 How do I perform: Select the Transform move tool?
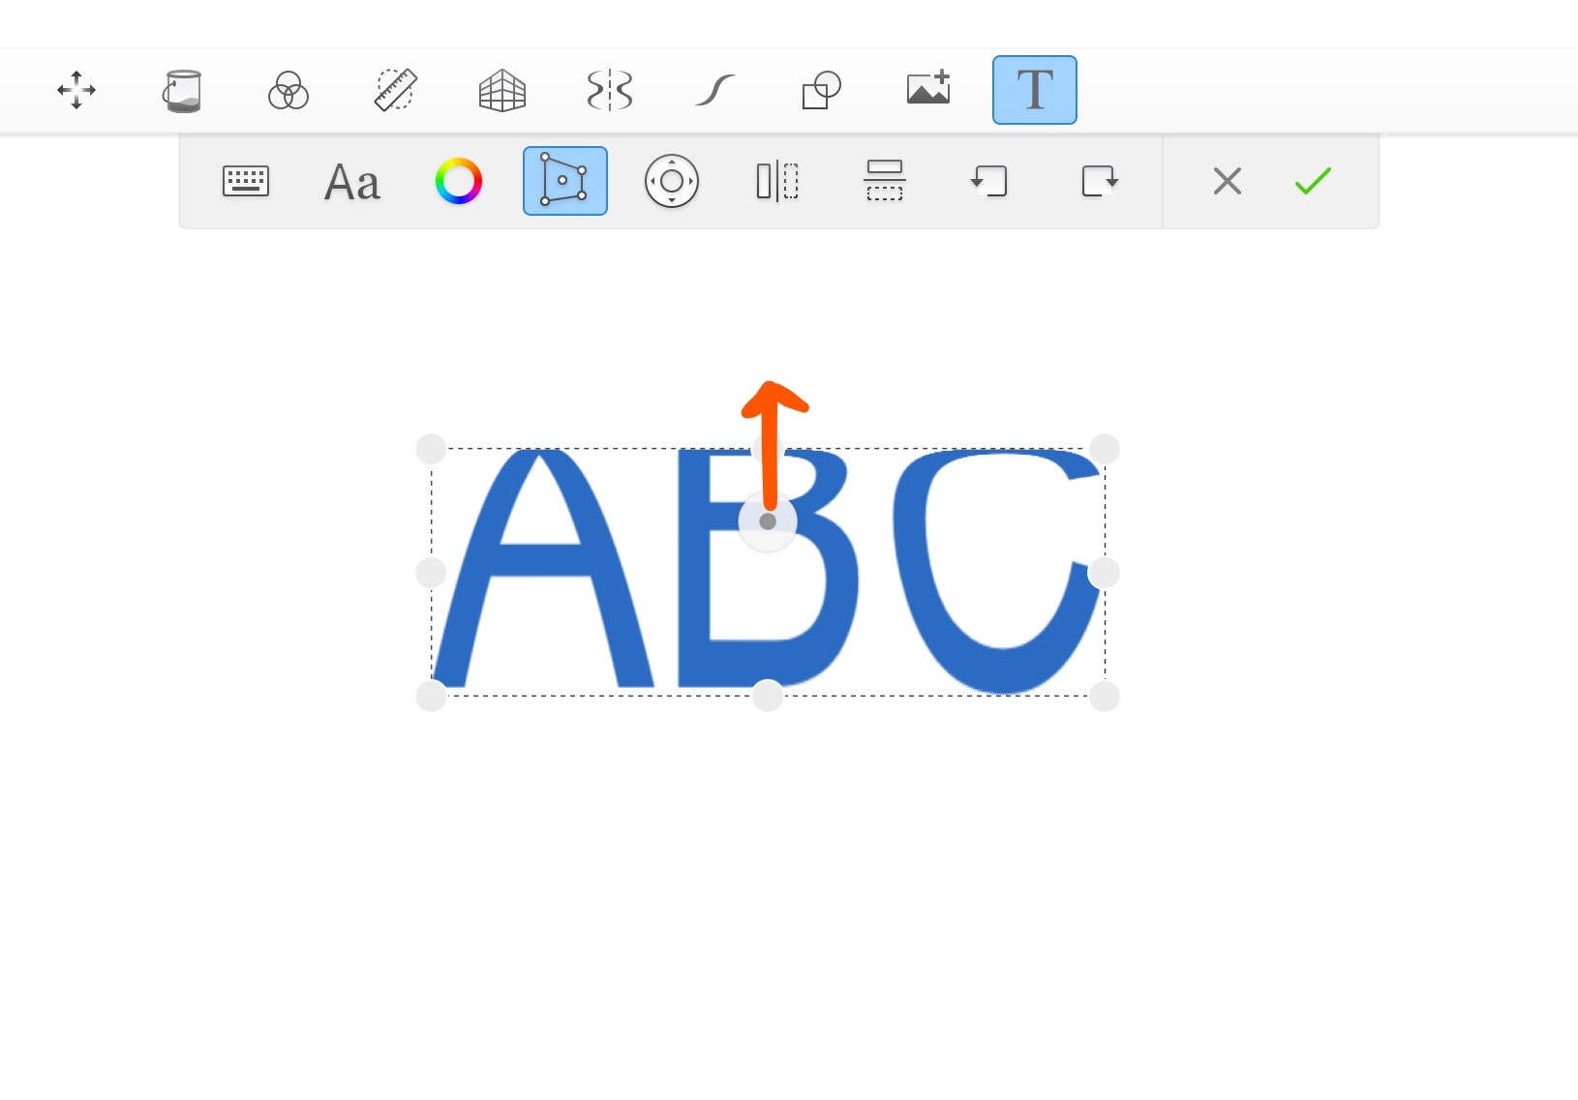[x=76, y=90]
